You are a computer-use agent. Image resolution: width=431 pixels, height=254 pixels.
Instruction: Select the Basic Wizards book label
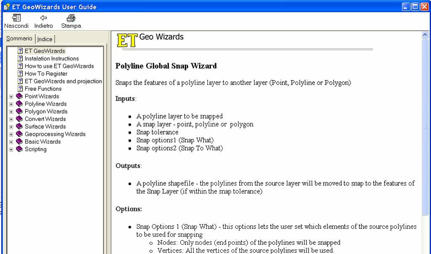pos(43,141)
